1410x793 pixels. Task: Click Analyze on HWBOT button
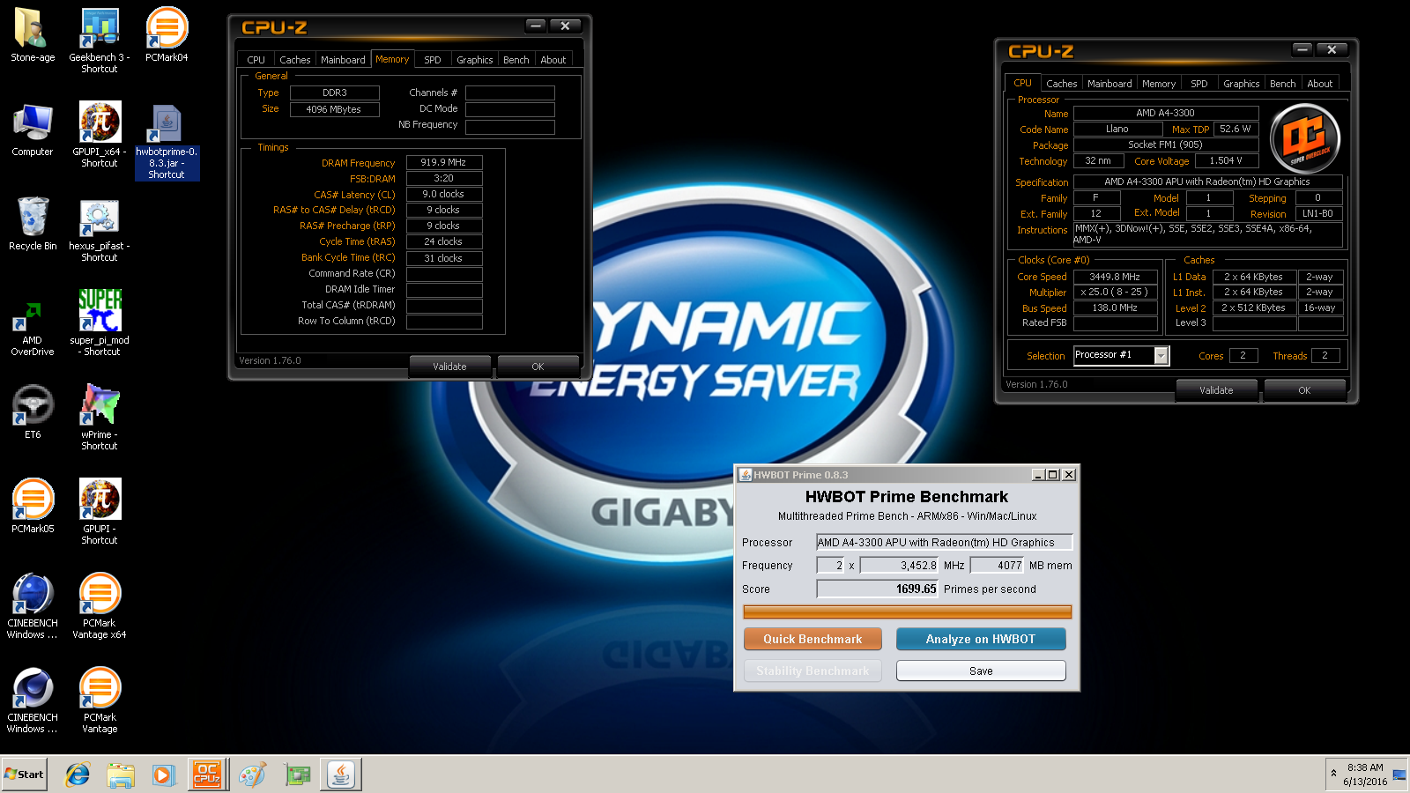tap(981, 639)
